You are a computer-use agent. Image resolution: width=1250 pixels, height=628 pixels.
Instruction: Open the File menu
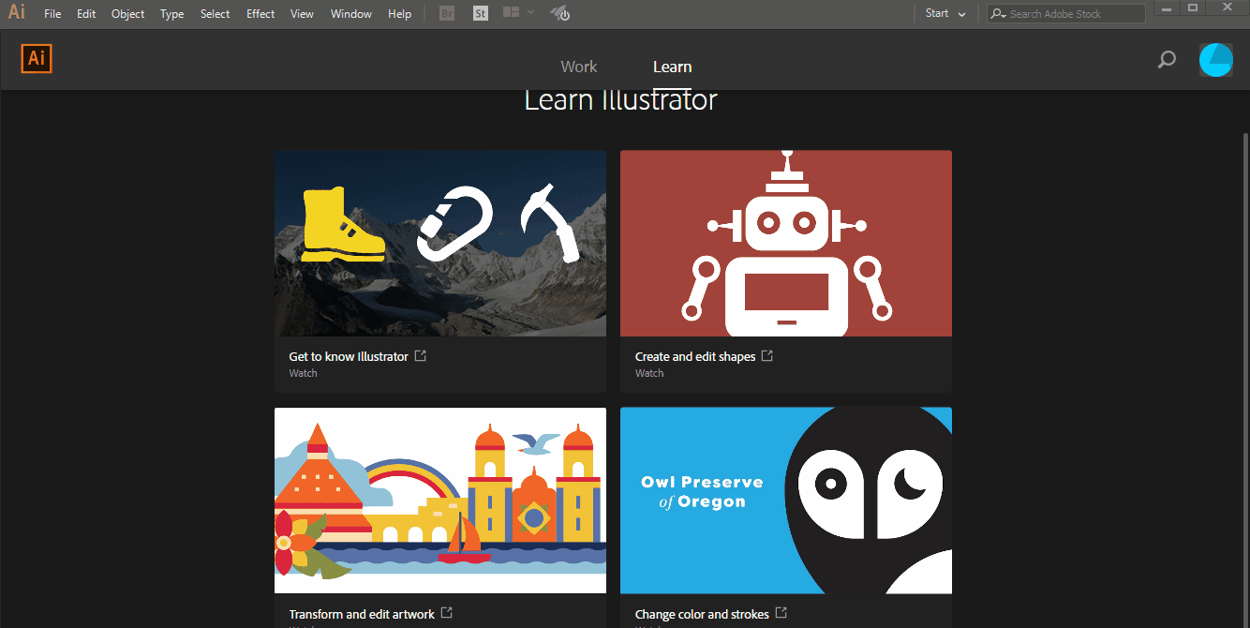coord(52,14)
